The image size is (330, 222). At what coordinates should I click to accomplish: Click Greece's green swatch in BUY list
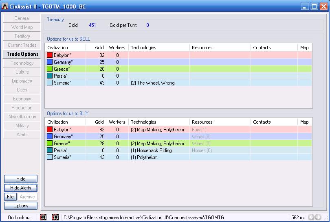pyautogui.click(x=50, y=143)
